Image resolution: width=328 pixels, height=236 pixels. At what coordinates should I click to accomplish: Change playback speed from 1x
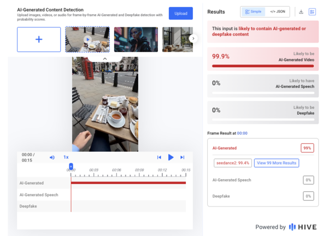[x=66, y=157]
